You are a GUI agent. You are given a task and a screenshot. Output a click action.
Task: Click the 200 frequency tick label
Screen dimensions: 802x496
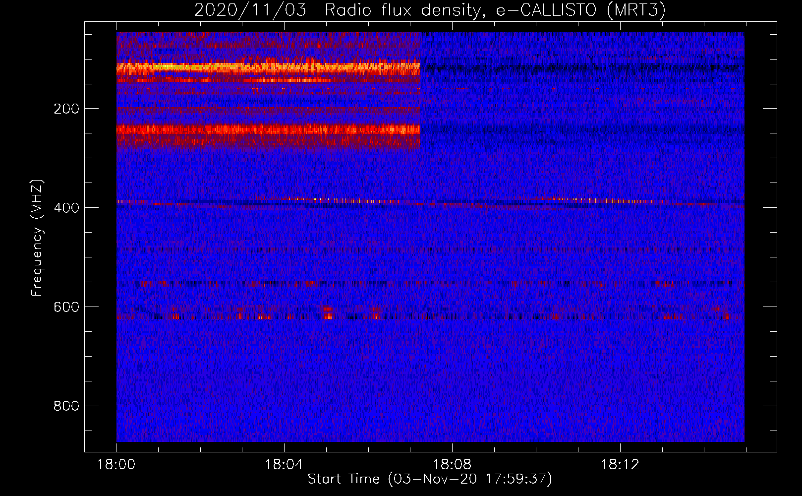tap(66, 109)
